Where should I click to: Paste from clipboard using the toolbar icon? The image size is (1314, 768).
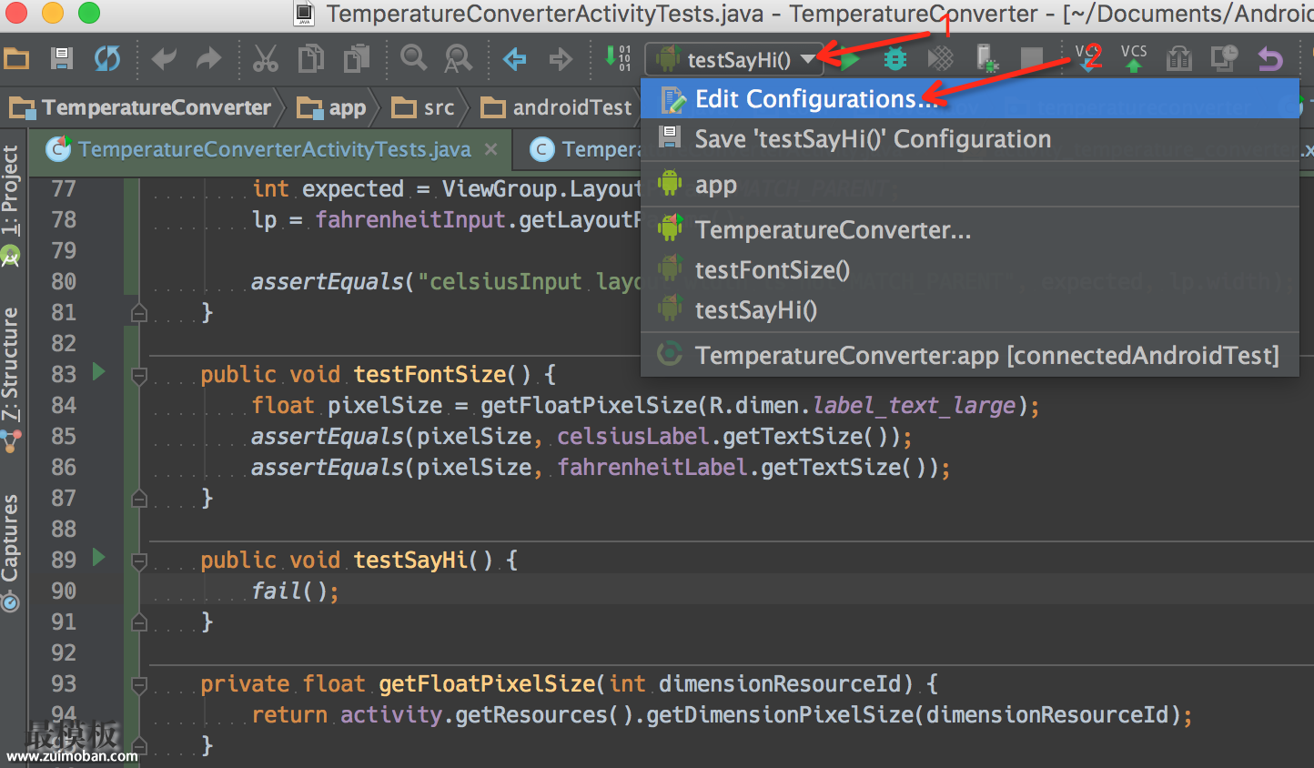(357, 59)
